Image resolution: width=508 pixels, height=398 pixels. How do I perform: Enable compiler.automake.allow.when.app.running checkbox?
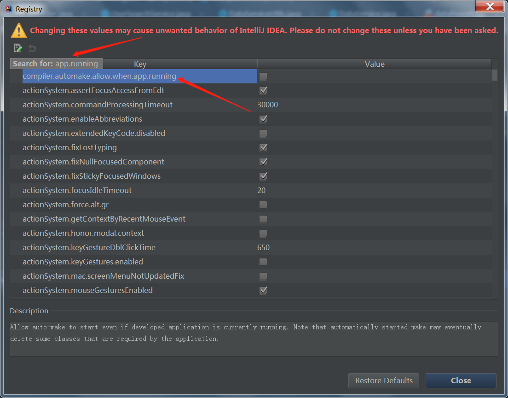coord(263,76)
